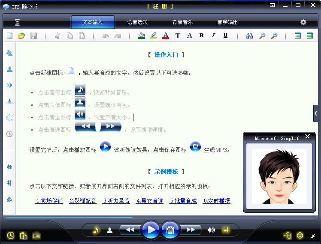Increase reading speed with bottom fast-forward button

click(x=191, y=230)
